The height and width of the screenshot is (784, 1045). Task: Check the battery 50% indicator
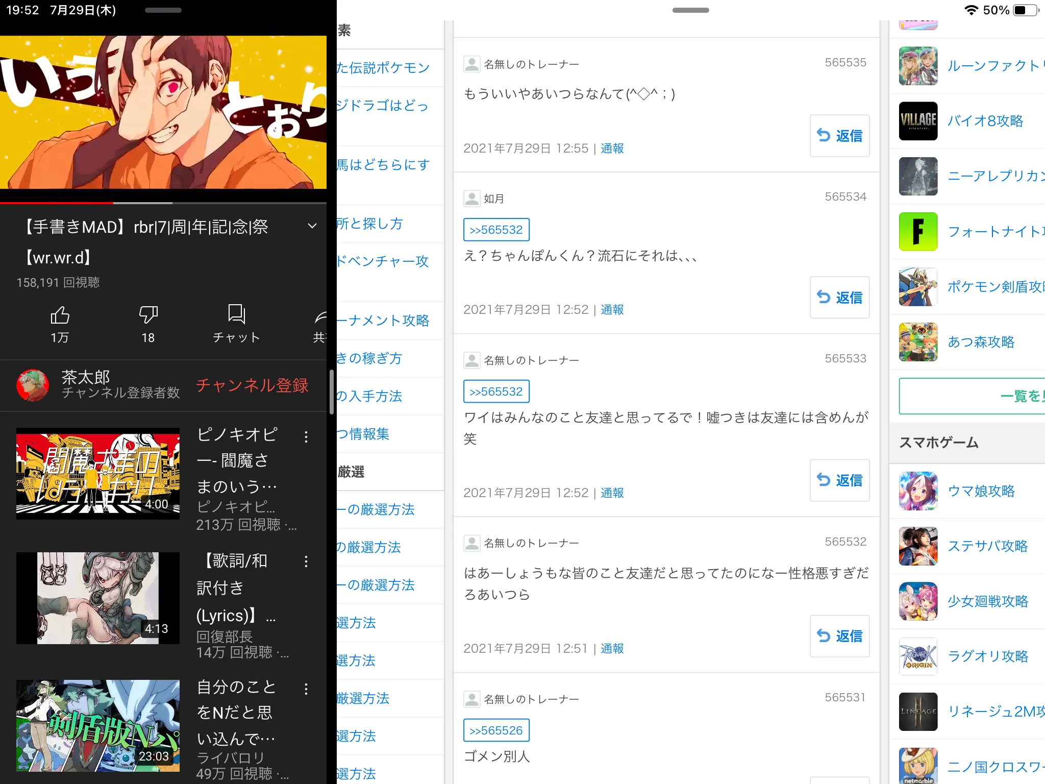tap(1011, 10)
